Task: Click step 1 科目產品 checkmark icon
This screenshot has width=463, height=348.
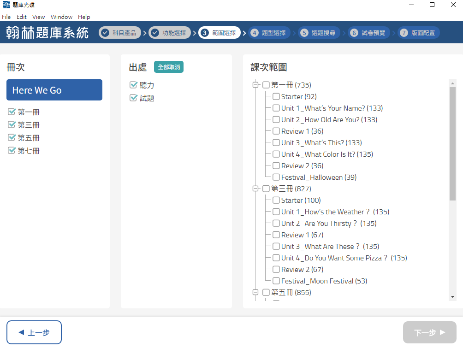Action: [105, 33]
